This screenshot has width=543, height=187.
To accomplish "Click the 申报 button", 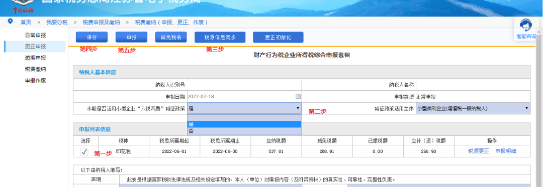I will click(x=132, y=37).
